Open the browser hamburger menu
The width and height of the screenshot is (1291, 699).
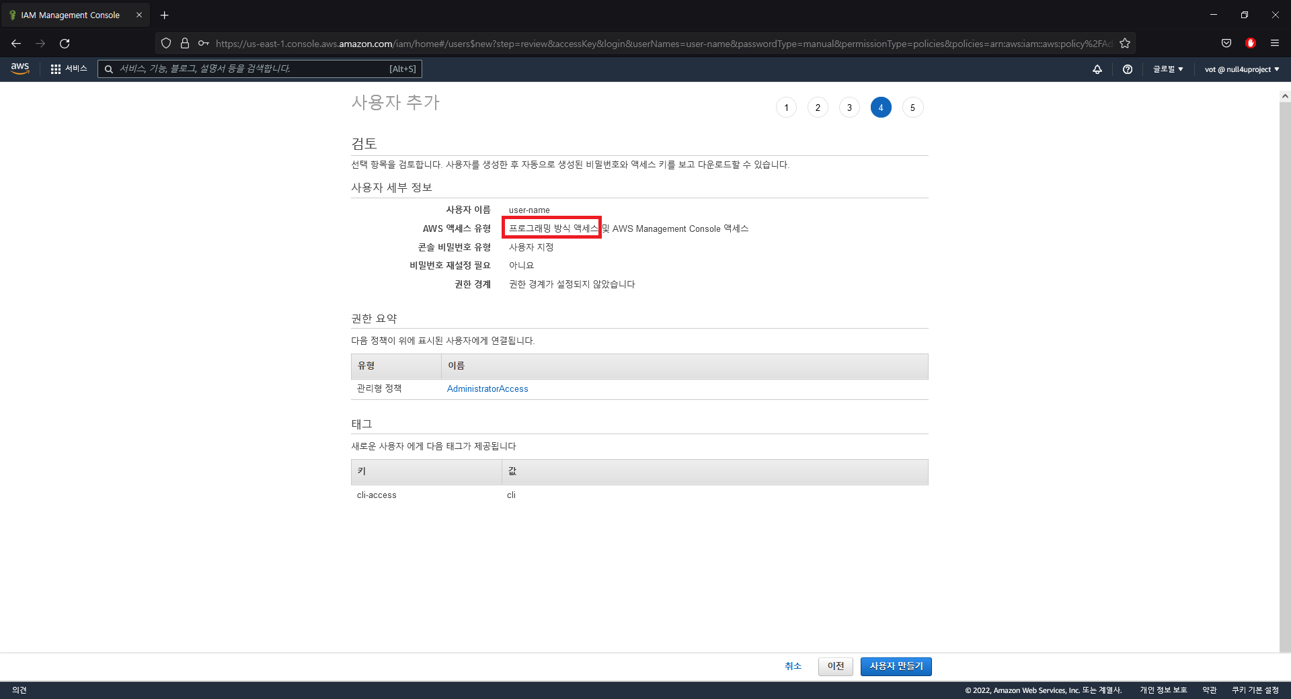point(1275,44)
